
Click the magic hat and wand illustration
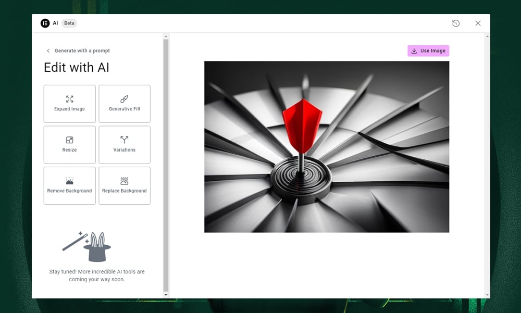[x=87, y=246]
